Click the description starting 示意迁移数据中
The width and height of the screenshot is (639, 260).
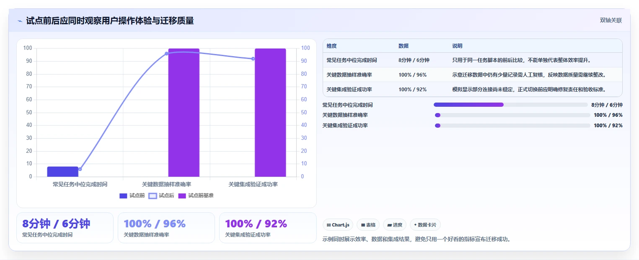[x=529, y=75]
